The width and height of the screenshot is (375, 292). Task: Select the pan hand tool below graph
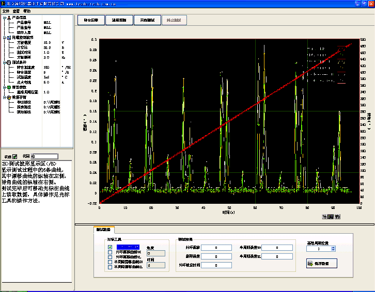point(337,217)
